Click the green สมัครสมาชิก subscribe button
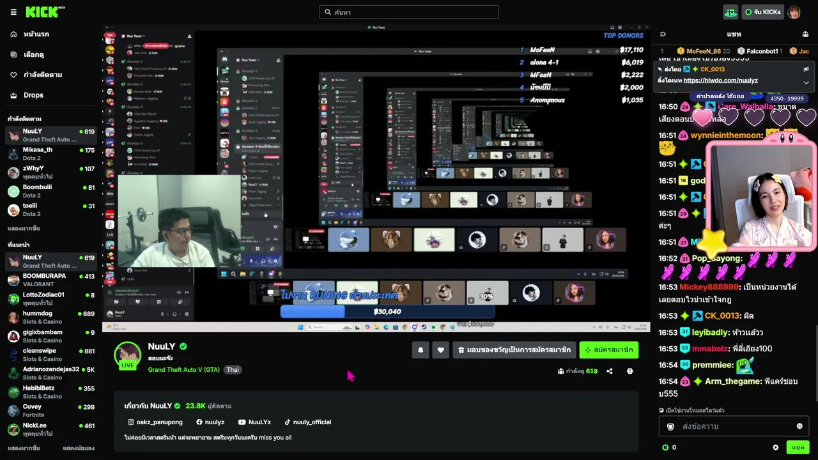 (609, 350)
